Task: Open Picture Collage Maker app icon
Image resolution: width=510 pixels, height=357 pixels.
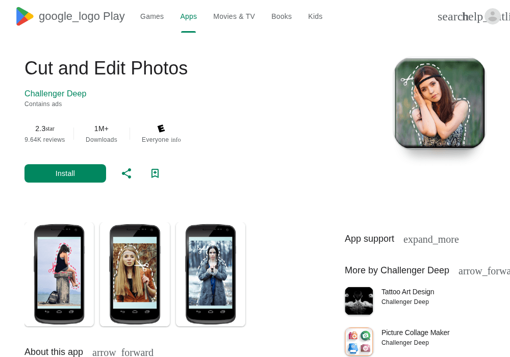Action: [x=359, y=342]
